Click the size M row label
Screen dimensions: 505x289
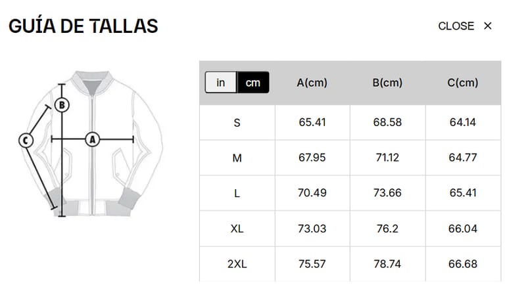click(x=237, y=158)
